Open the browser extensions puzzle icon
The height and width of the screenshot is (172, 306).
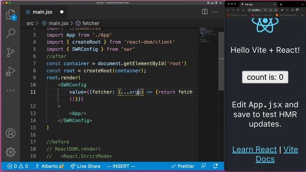[282, 10]
